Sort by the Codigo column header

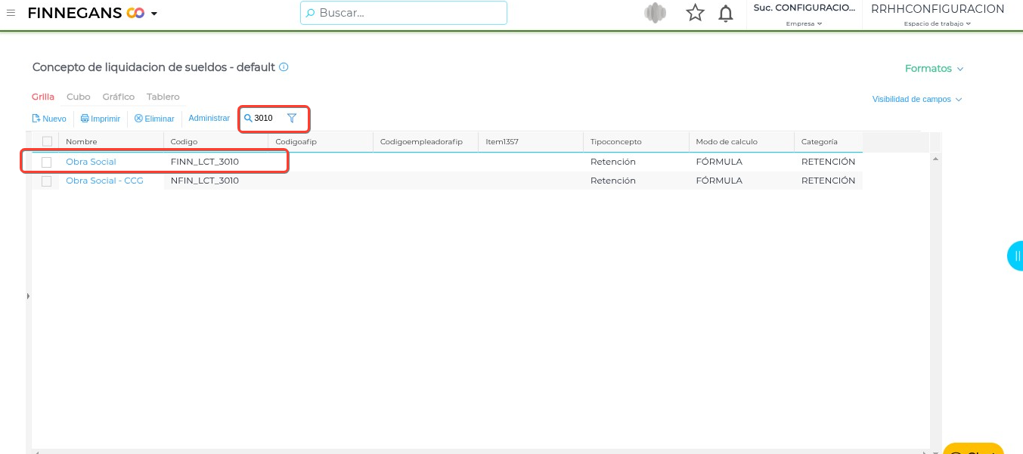[216, 141]
